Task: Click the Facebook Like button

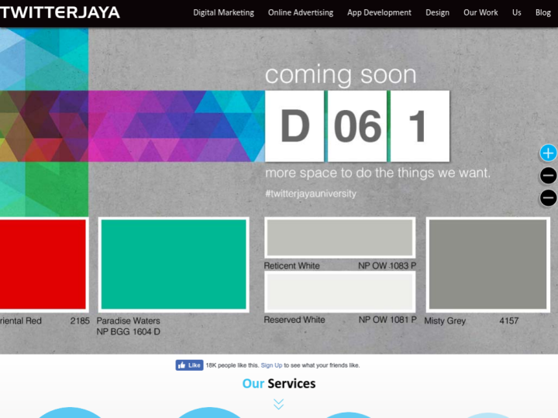Action: click(x=189, y=365)
